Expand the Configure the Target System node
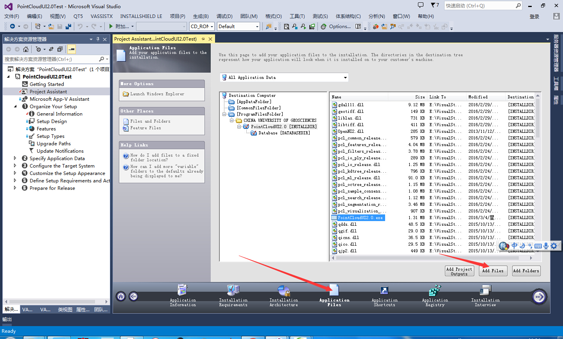The image size is (563, 339). tap(15, 166)
